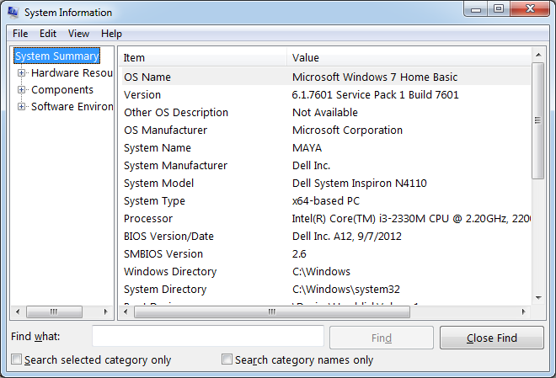Click the details pane scroll right arrow
The width and height of the screenshot is (556, 378).
coord(524,312)
